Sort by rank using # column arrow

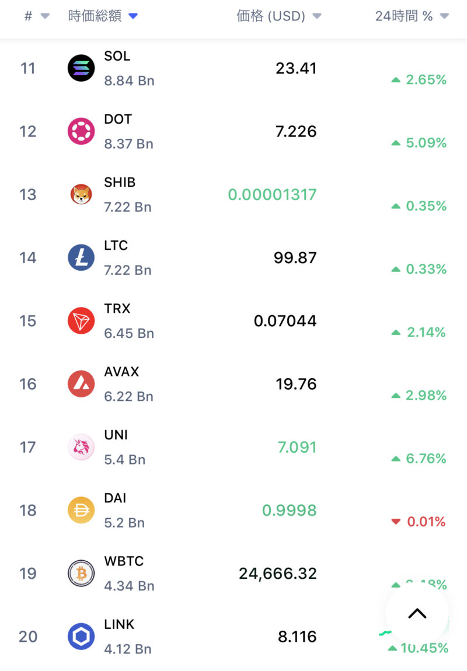tap(44, 16)
